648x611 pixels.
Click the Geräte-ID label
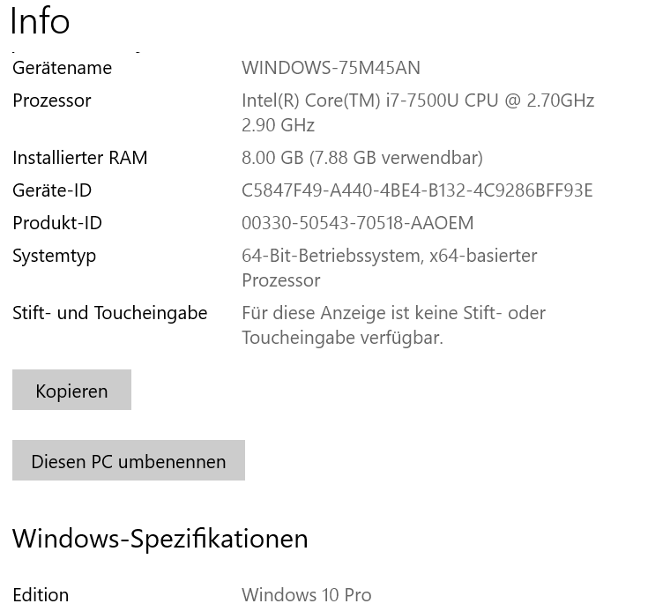(x=52, y=190)
